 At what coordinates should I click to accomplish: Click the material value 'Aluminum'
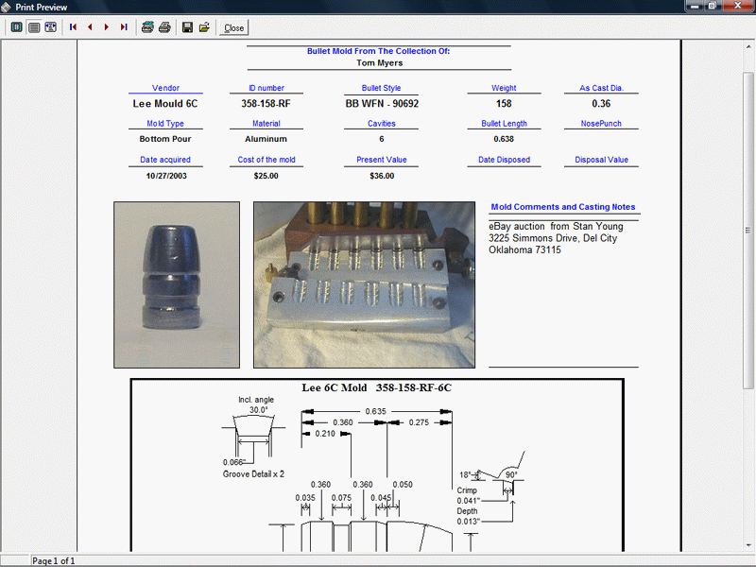(266, 139)
